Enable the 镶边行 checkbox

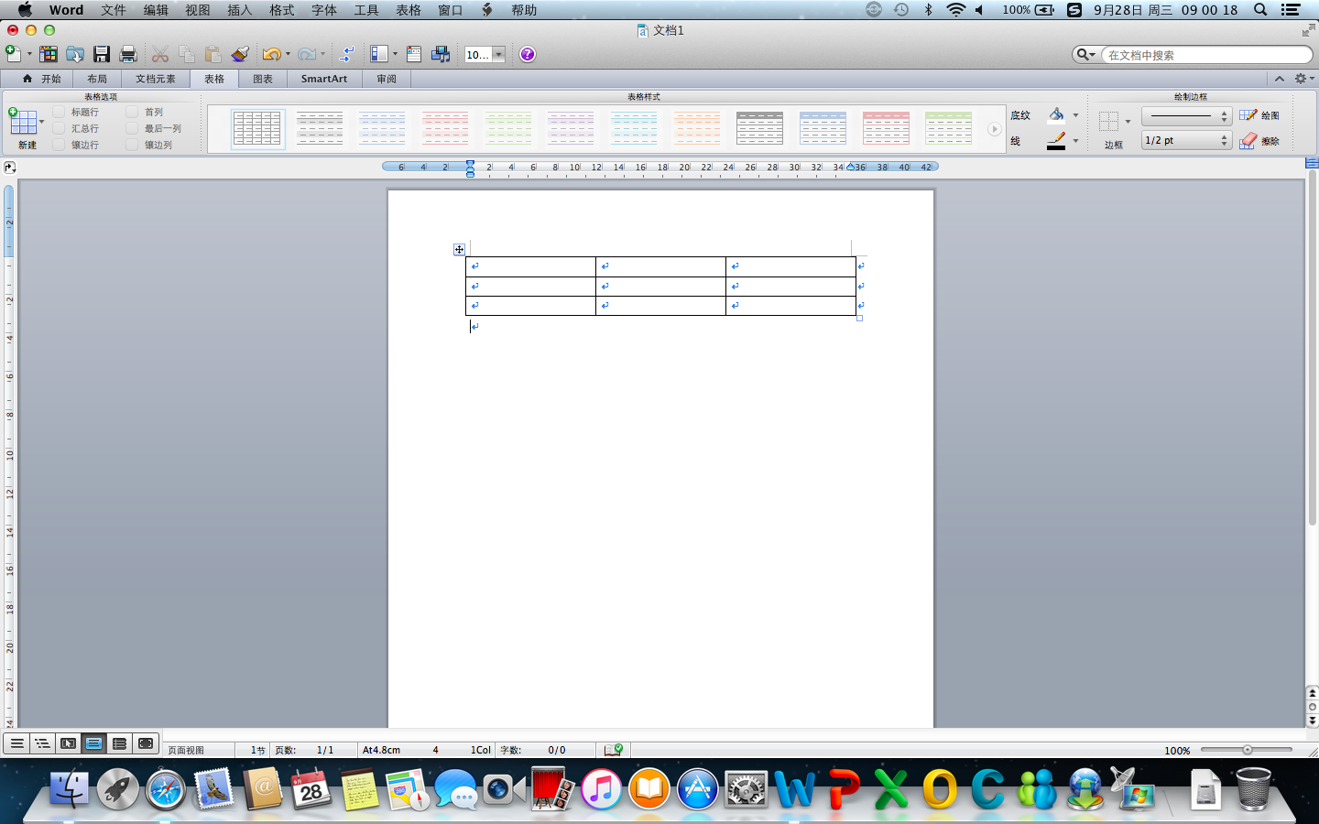pyautogui.click(x=59, y=145)
